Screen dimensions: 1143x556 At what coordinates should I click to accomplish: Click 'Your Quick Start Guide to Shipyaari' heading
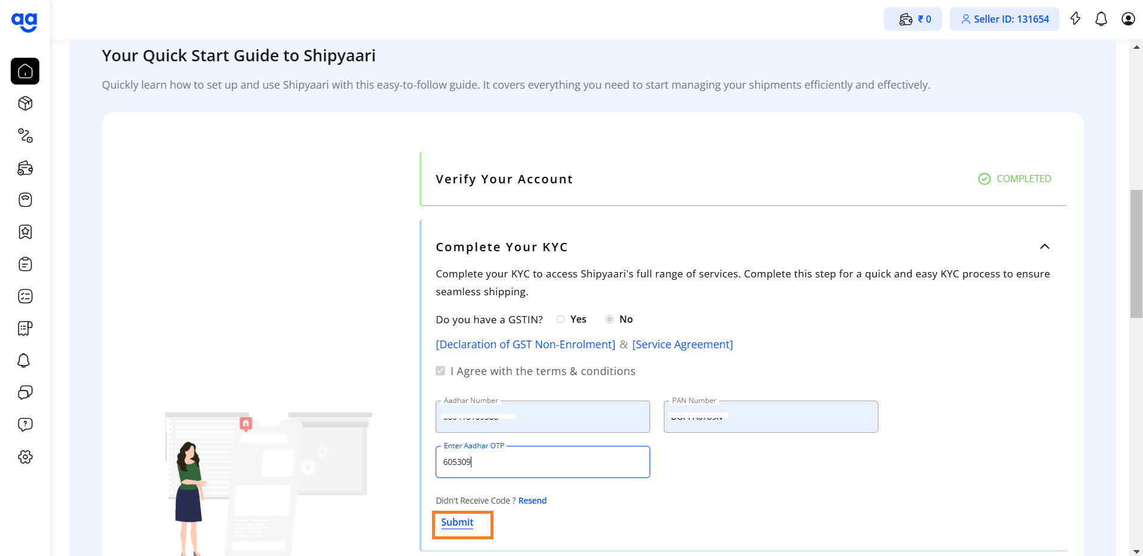[238, 55]
